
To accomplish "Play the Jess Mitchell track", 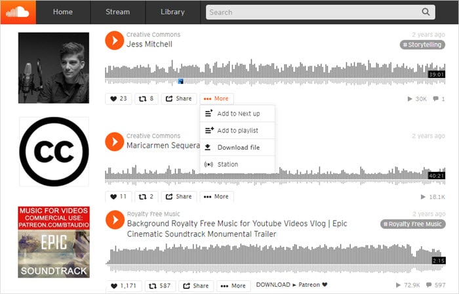I will click(115, 41).
